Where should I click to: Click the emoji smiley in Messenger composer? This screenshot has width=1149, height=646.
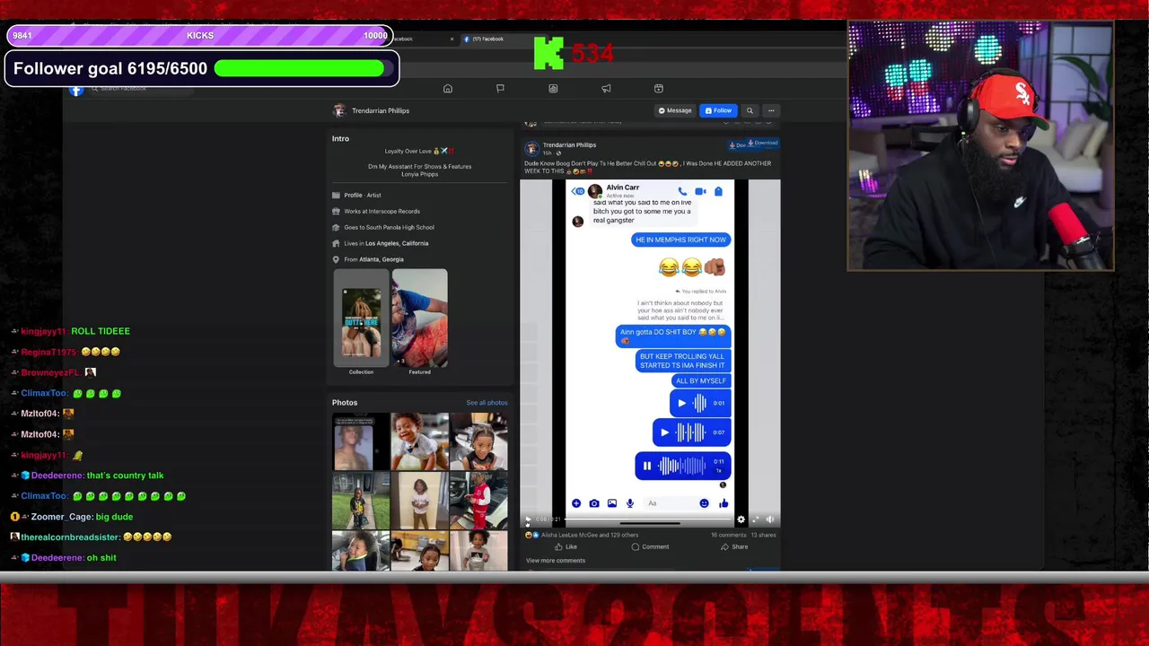(x=704, y=503)
